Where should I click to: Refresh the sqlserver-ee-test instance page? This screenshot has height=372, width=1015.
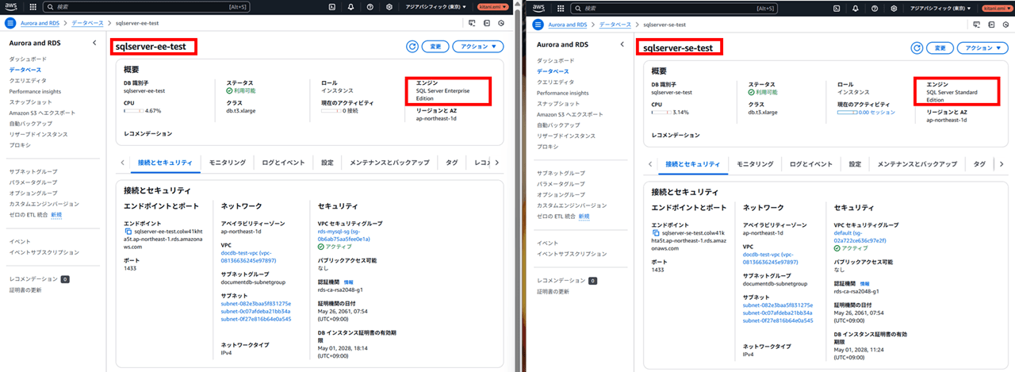[412, 47]
